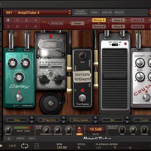151x151 pixels.
Task: Open the Delay stomp slot selector
Action: (17, 120)
